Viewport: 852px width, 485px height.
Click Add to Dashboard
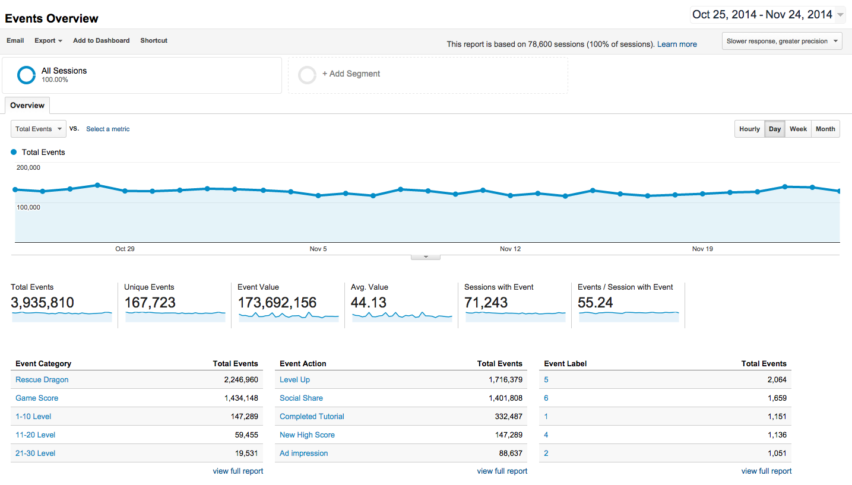click(101, 41)
